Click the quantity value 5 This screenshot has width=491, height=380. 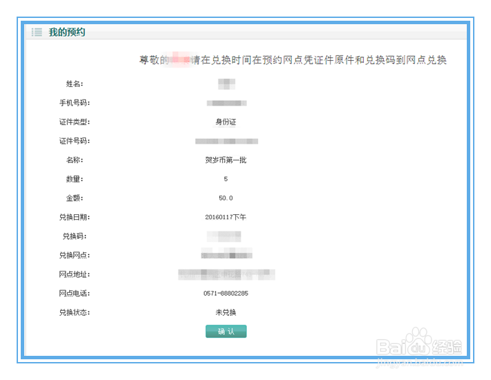[x=225, y=179]
